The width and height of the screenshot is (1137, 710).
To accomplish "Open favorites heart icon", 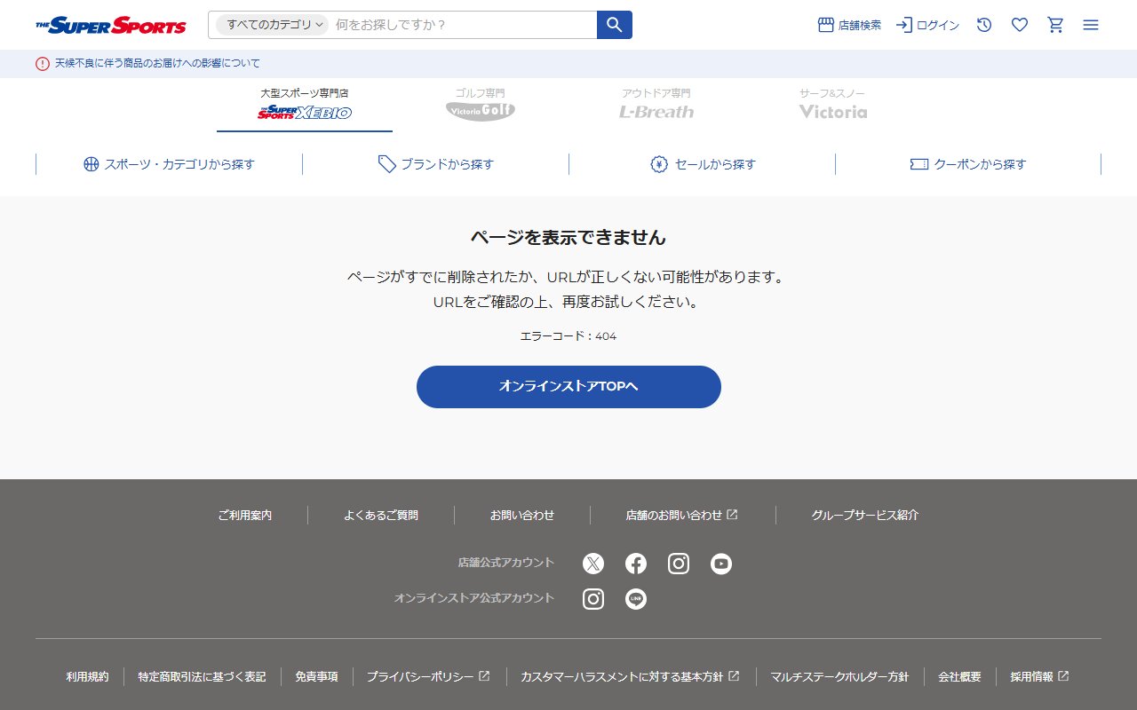I will (x=1020, y=25).
